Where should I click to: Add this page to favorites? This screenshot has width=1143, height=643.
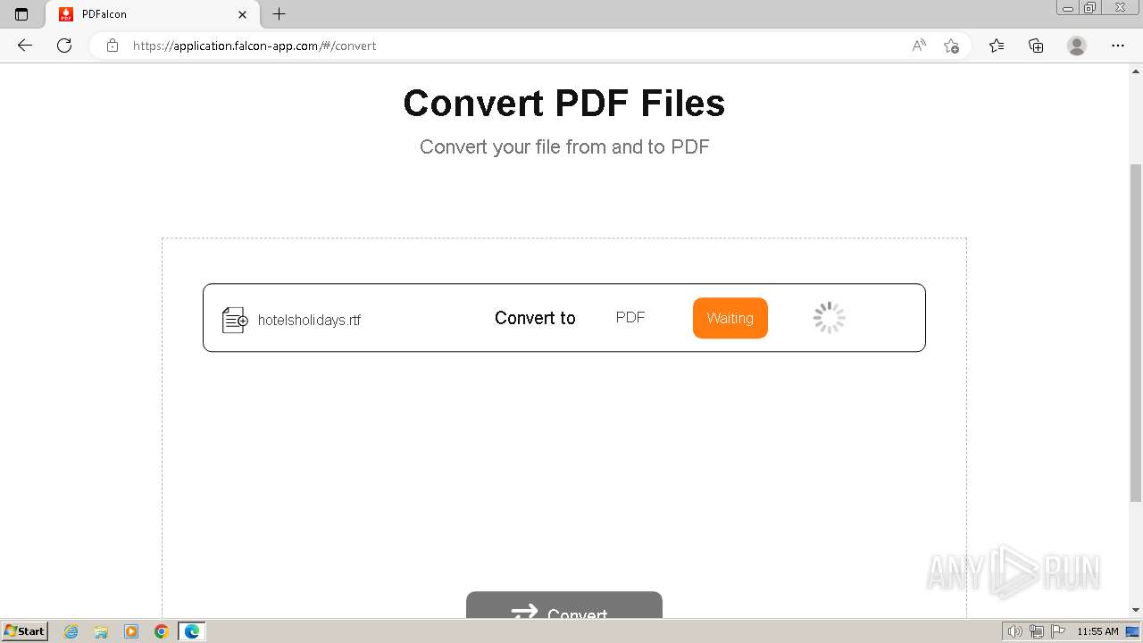pos(951,46)
